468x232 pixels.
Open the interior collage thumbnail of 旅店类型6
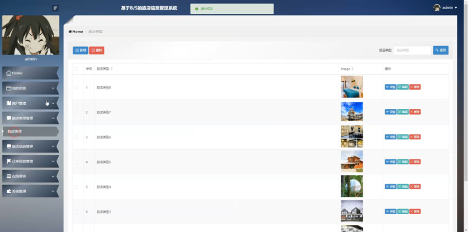[x=352, y=136]
